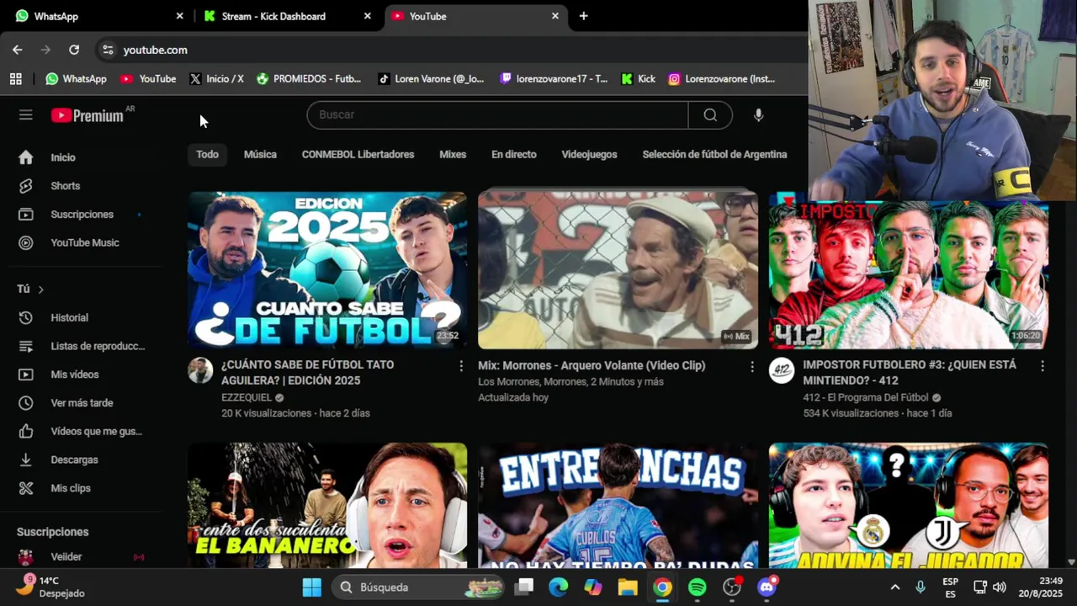Select the CONMEBOL Libertadores filter chip

pyautogui.click(x=358, y=154)
